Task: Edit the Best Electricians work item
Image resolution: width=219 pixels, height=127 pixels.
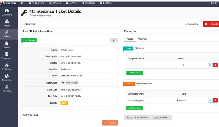Action: pos(210,100)
